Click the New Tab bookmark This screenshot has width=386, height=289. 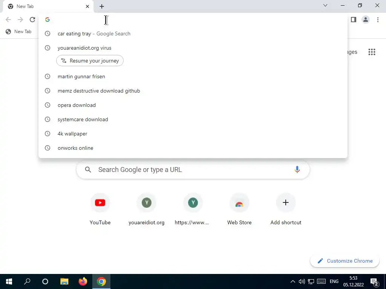[x=19, y=32]
